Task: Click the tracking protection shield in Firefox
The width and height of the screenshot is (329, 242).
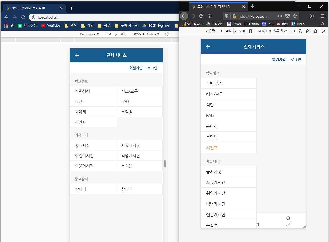Action: 226,16
